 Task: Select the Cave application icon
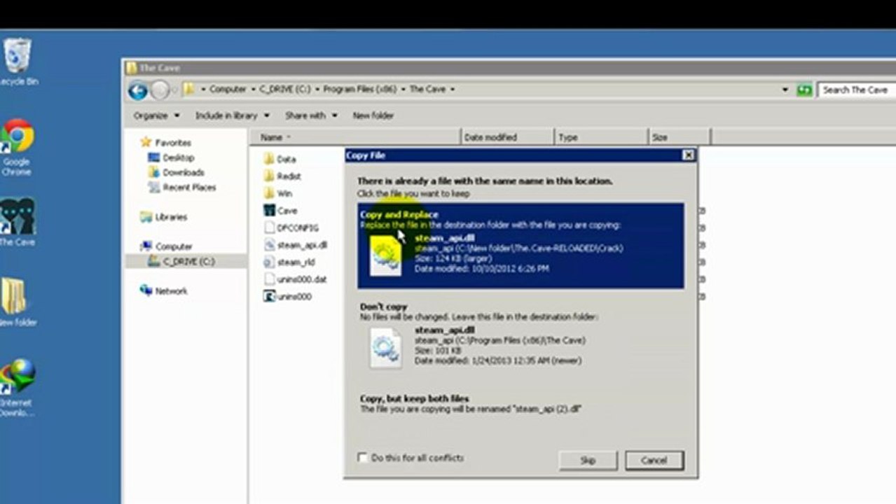point(269,210)
